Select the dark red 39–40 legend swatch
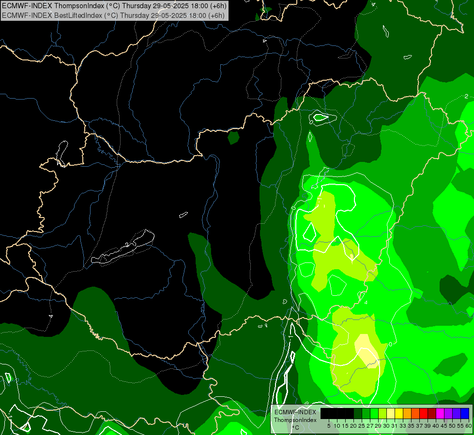This screenshot has height=435, width=474. tap(432, 413)
